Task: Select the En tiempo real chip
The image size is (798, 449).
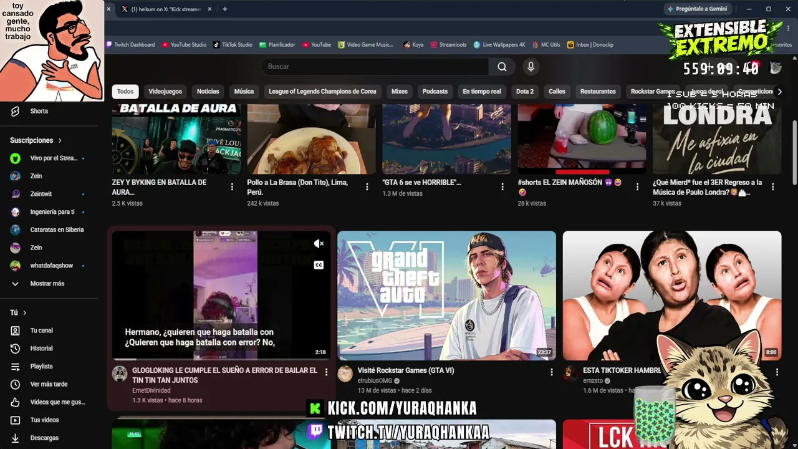Action: tap(482, 92)
